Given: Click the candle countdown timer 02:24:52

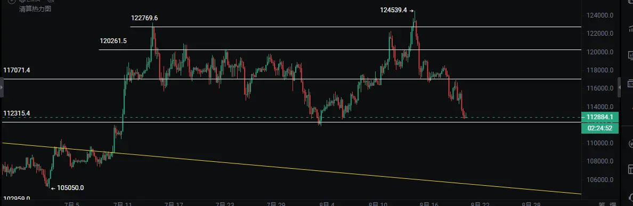Looking at the screenshot, I should (x=600, y=128).
